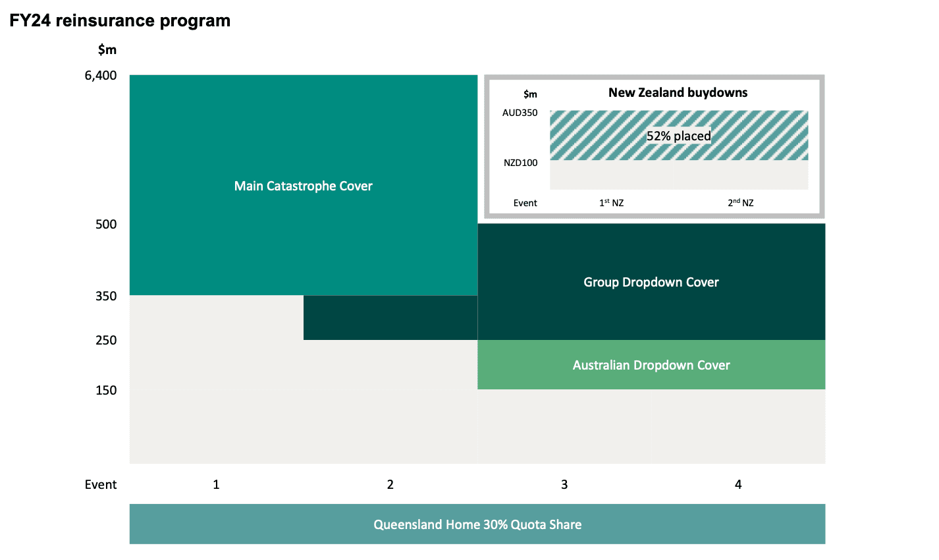Select Event 1 on the axis
The height and width of the screenshot is (560, 939).
pos(216,484)
